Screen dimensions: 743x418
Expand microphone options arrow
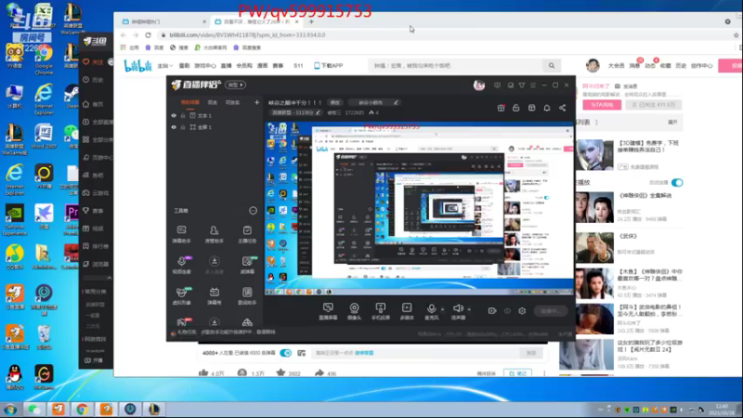[443, 309]
